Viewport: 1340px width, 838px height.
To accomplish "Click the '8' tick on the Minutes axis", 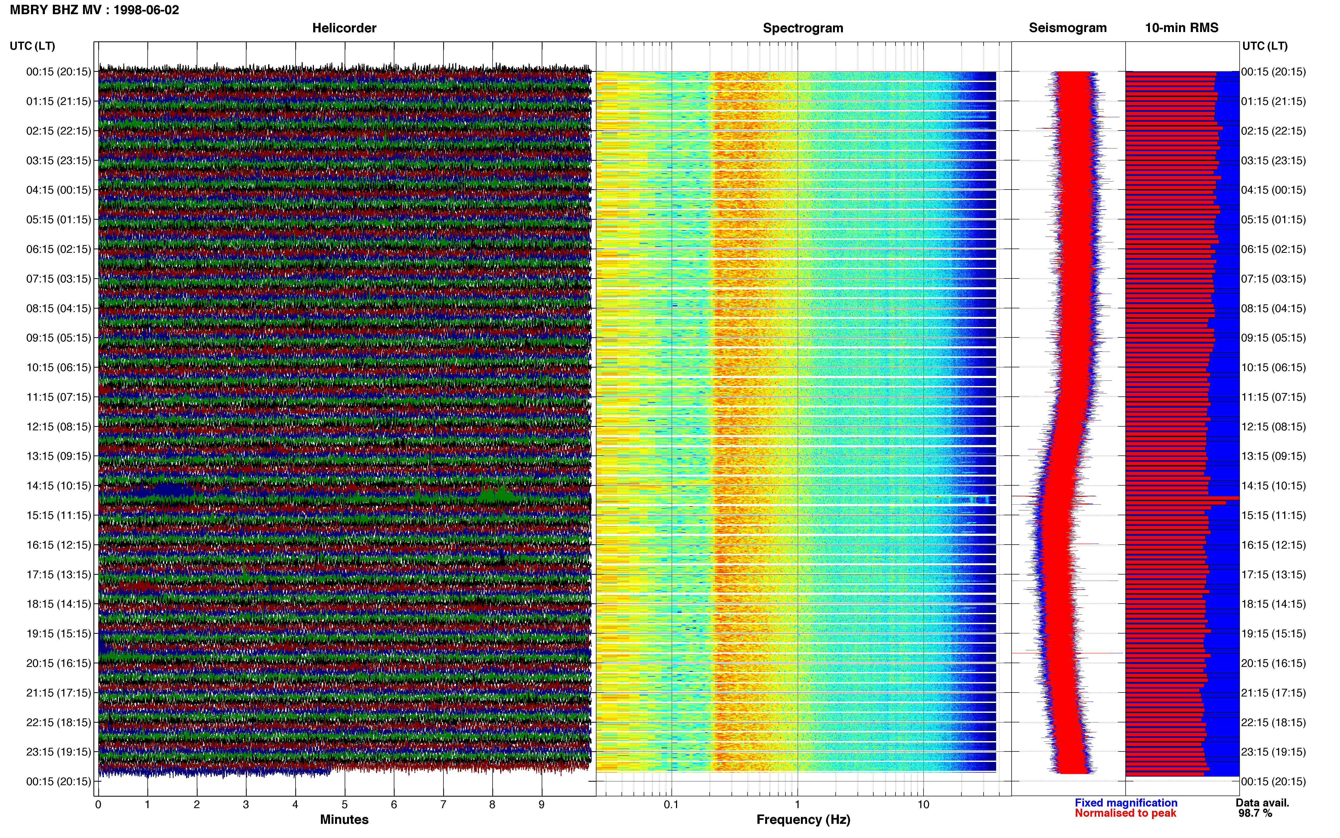I will [x=492, y=804].
